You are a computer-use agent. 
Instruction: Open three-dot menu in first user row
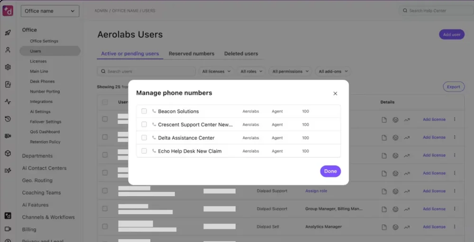click(x=455, y=119)
